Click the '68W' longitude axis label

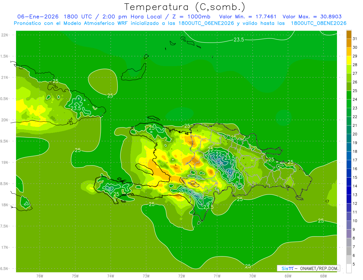323,276
